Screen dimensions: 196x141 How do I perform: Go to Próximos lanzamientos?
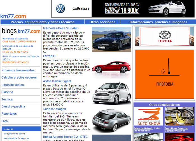[x=18, y=70]
